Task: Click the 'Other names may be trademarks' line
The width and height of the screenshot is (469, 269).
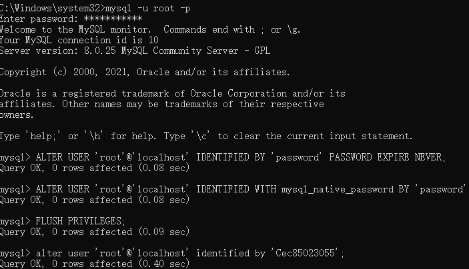Action: 162,104
